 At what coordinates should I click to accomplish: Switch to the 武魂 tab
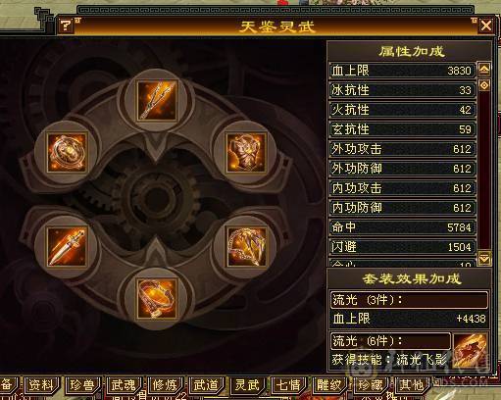(123, 385)
